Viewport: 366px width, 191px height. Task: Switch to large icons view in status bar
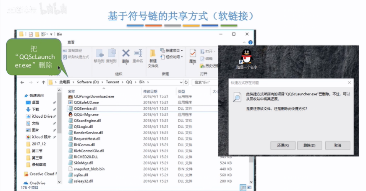point(249,188)
